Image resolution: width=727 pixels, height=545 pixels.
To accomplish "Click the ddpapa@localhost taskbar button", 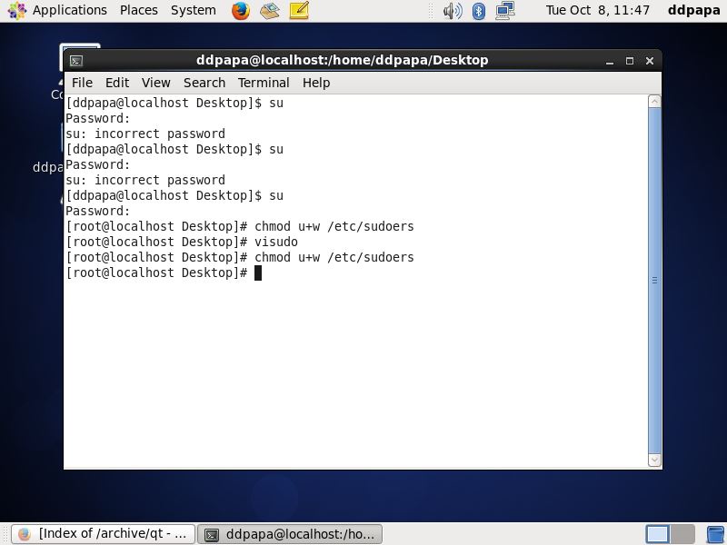I will 290,534.
